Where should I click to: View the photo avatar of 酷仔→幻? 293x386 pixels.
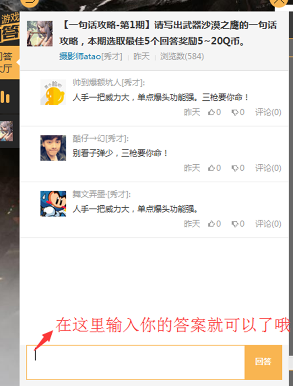point(53,148)
